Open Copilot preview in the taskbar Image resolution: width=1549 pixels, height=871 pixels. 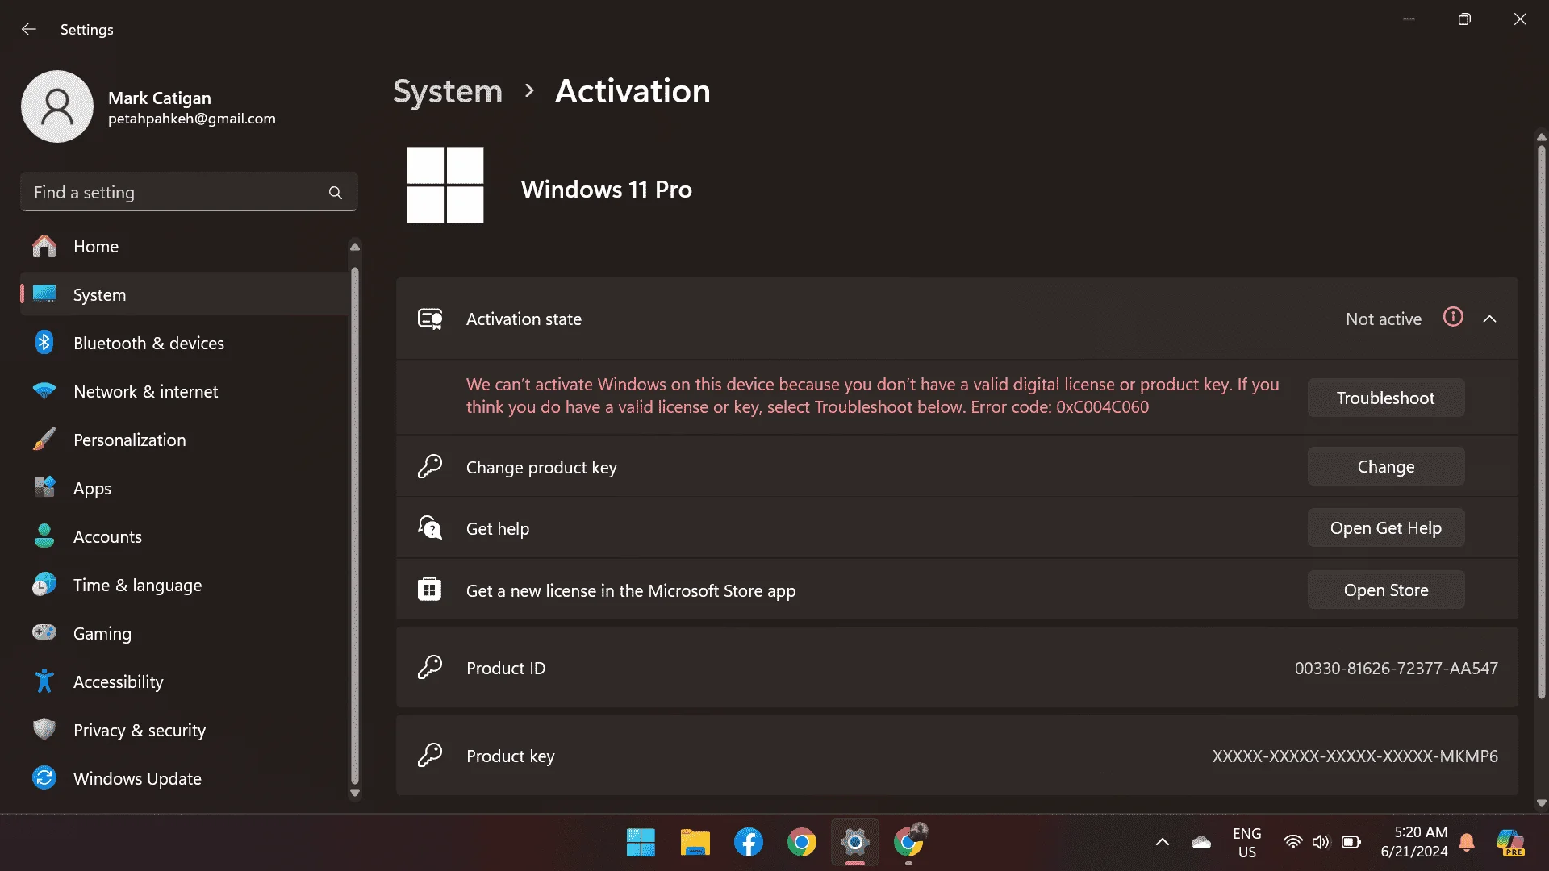(1509, 843)
